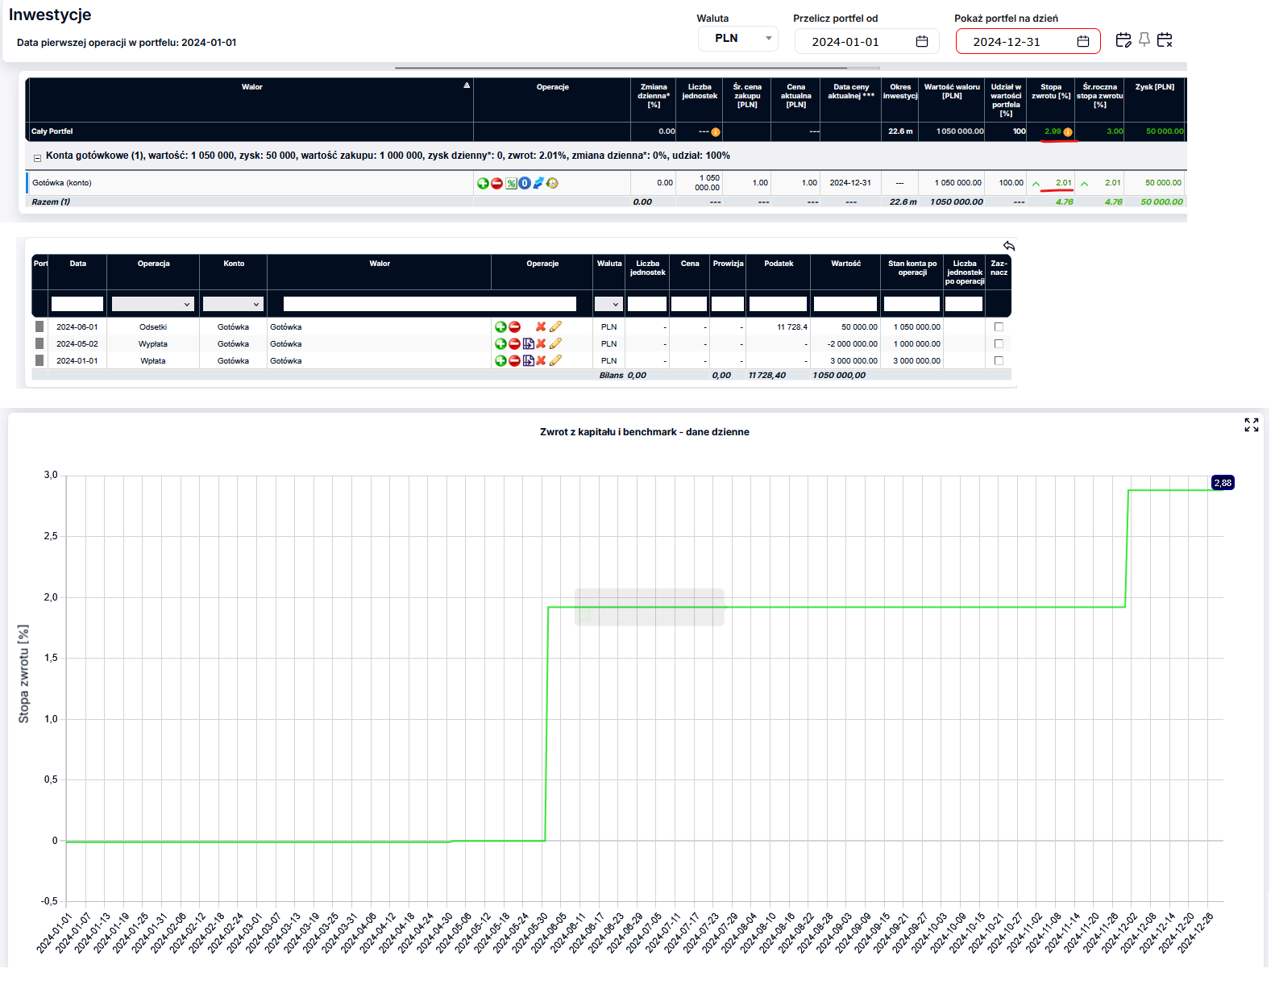Click green plus icon in Gotówka (konto) row
This screenshot has height=1006, width=1275.
tap(483, 183)
